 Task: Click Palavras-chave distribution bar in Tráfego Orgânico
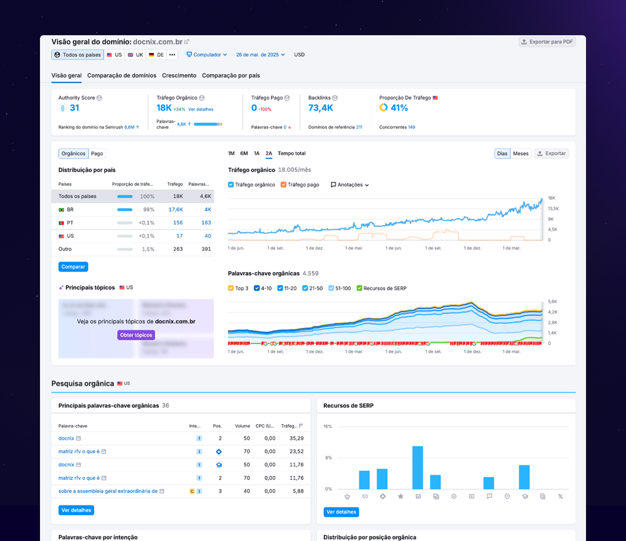[208, 124]
